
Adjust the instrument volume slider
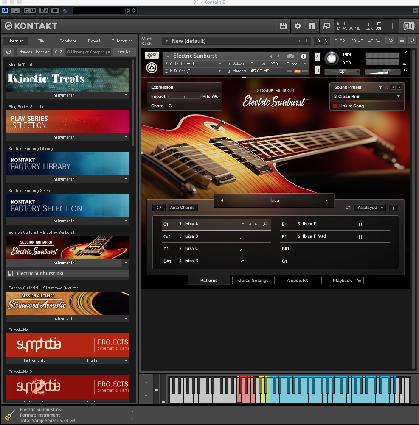[x=382, y=72]
